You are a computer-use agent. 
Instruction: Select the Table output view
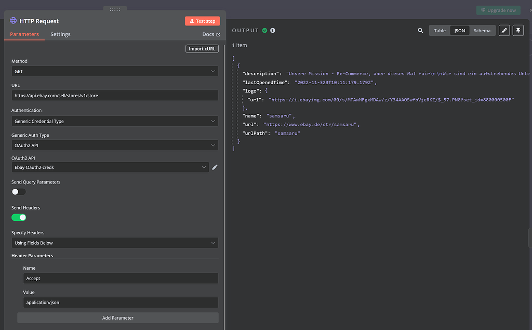[439, 30]
